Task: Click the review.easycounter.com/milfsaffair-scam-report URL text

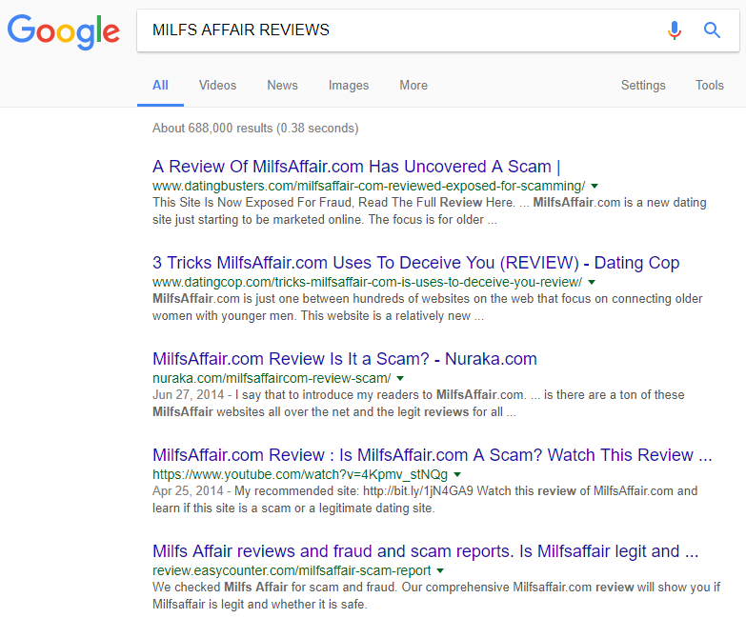Action: coord(292,570)
